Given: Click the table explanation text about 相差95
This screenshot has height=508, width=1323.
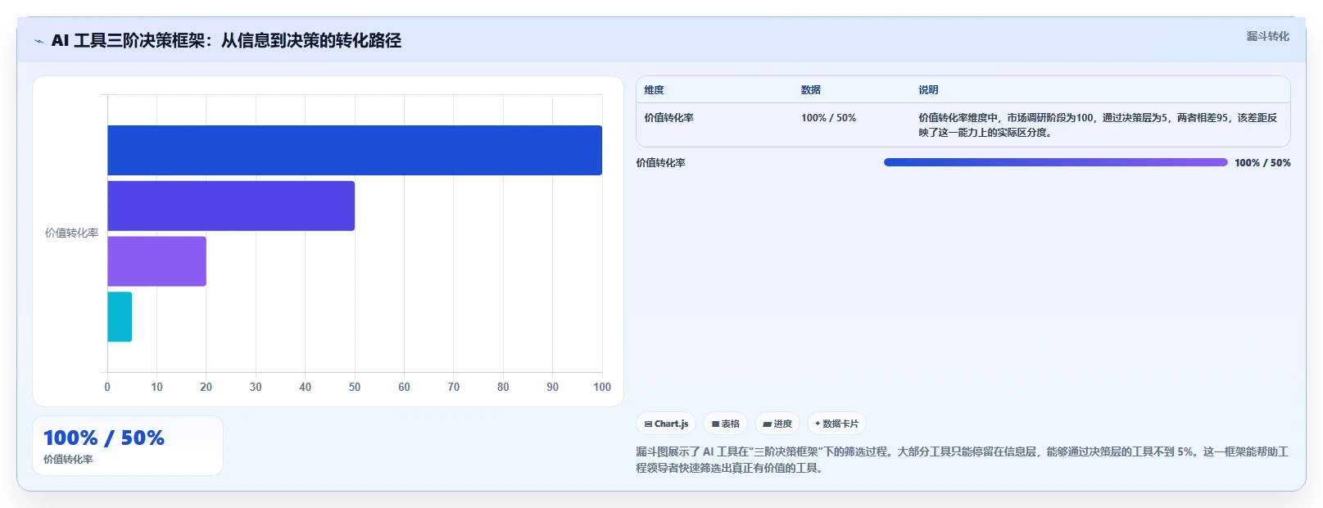Looking at the screenshot, I should click(x=1098, y=125).
